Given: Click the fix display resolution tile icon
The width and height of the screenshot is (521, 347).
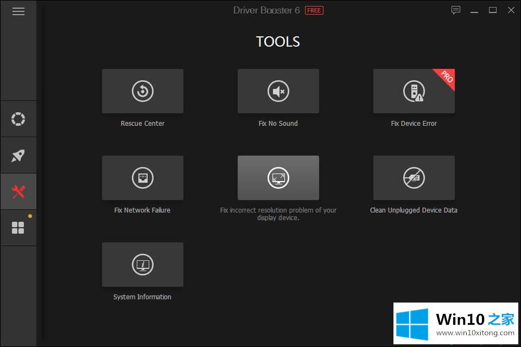Looking at the screenshot, I should (x=278, y=178).
